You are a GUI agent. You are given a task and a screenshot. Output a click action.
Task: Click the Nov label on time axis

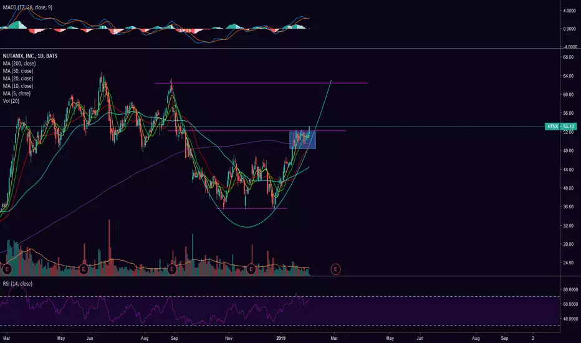click(229, 338)
